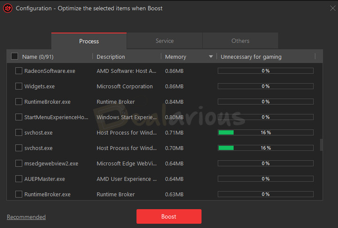Switch to the Process tab
The width and height of the screenshot is (338, 228).
89,41
